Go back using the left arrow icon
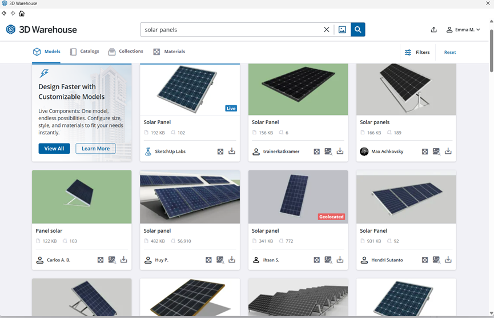494x318 pixels. pyautogui.click(x=5, y=13)
